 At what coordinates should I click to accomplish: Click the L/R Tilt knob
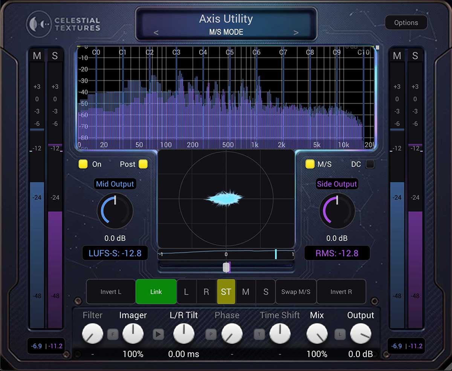click(x=184, y=334)
